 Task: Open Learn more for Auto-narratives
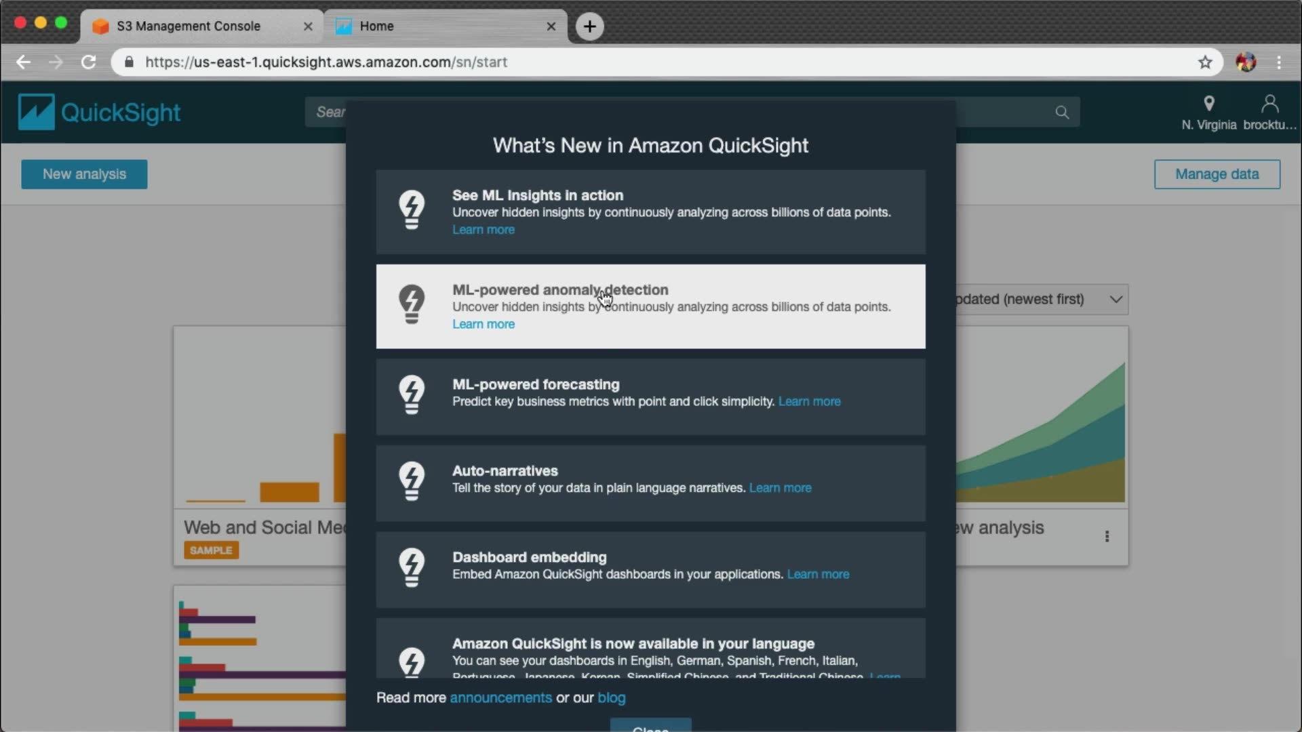point(780,488)
